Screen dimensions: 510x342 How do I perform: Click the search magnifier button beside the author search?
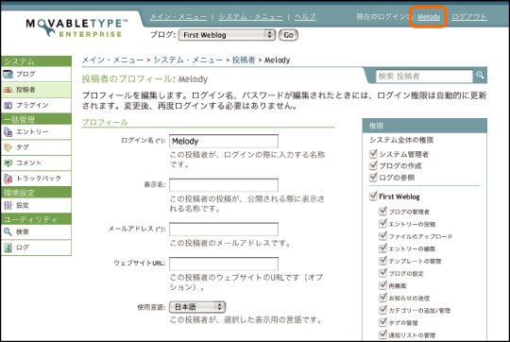click(480, 76)
